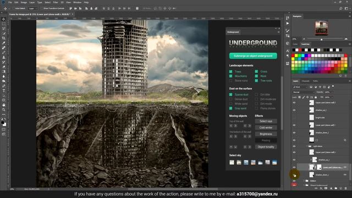Hide the bright side layer row's visibility box

pos(294,118)
